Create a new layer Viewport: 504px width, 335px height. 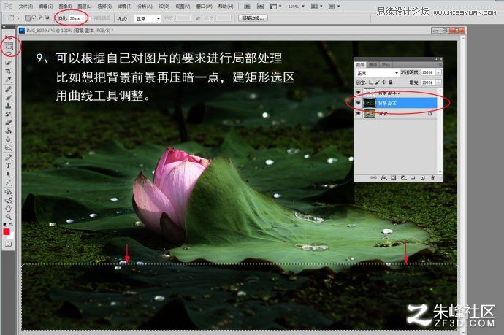[423, 177]
